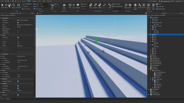Open Collision Groups editor
This screenshot has height=103, width=184.
tap(149, 6)
